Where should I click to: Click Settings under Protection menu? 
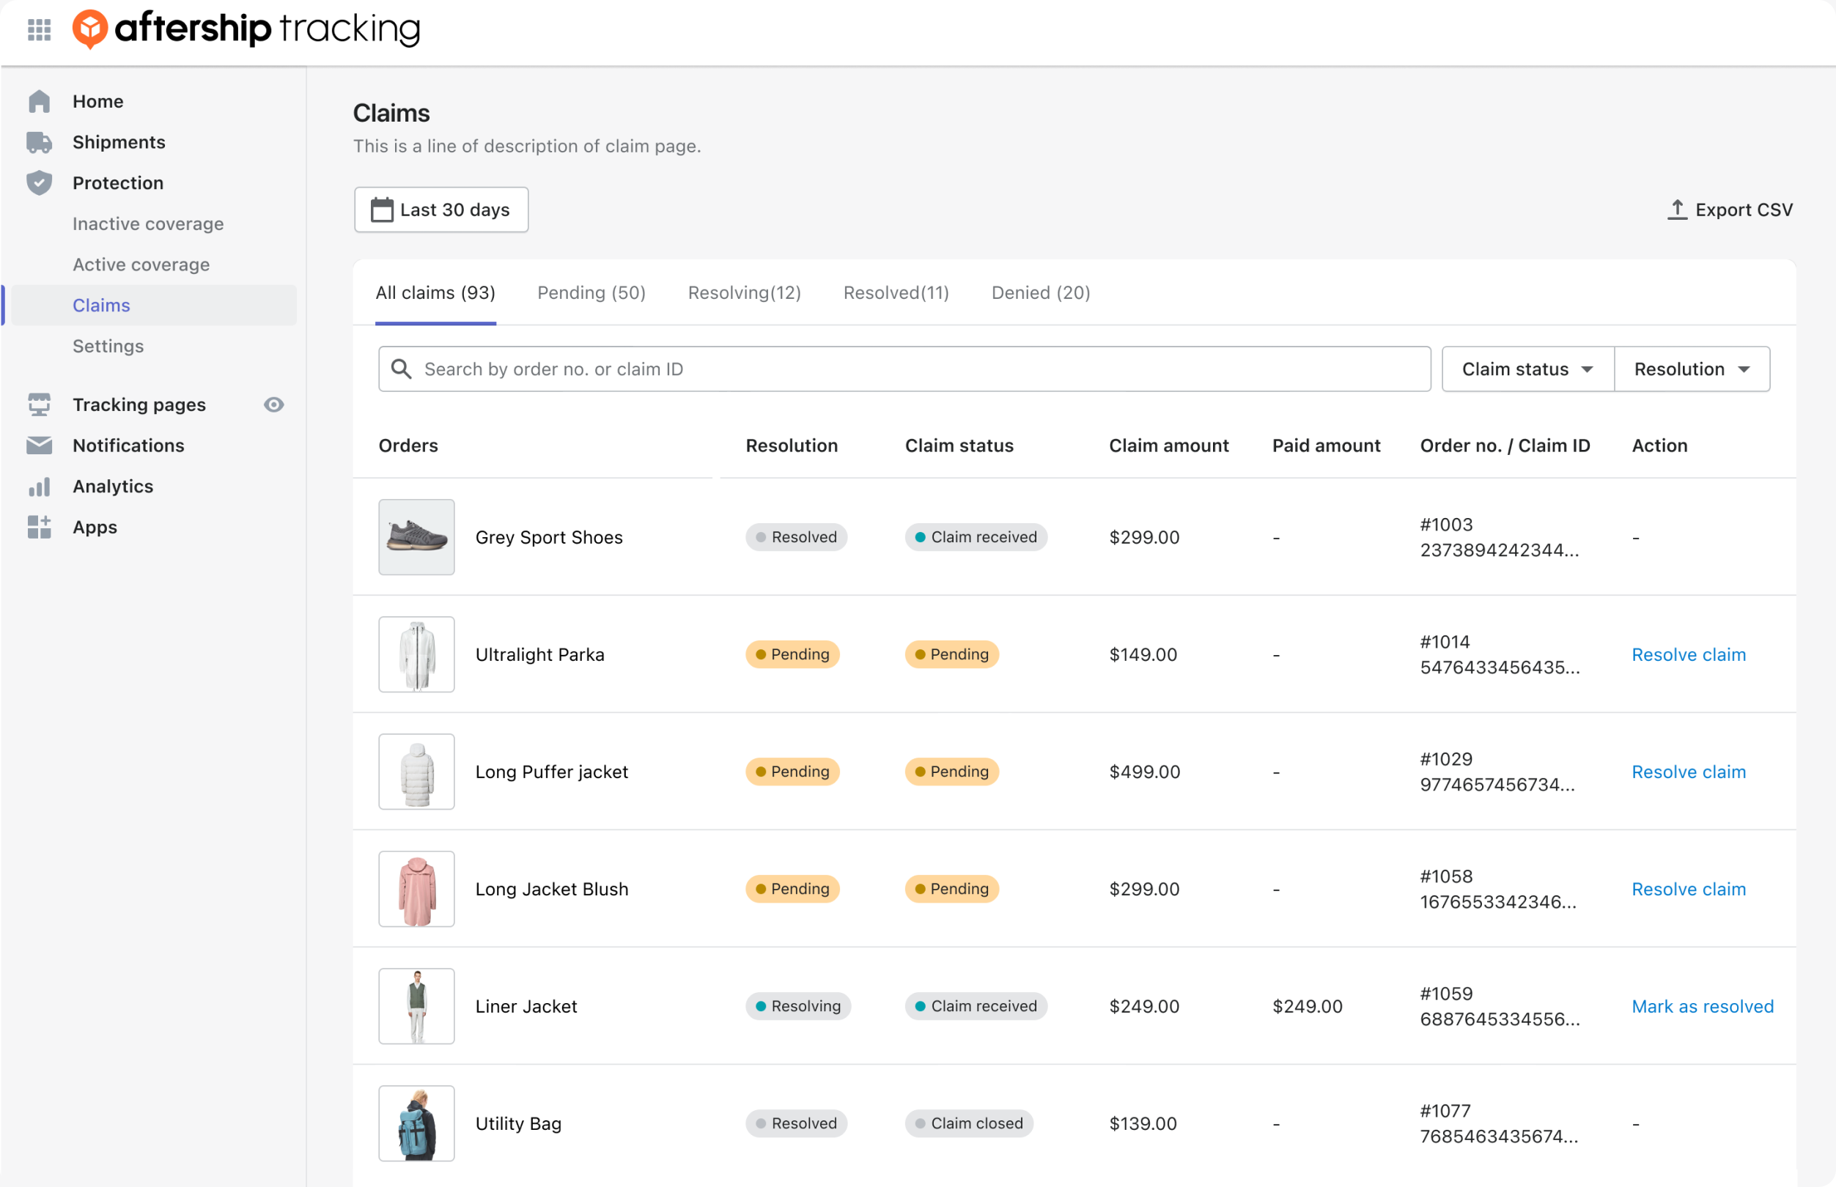point(107,345)
